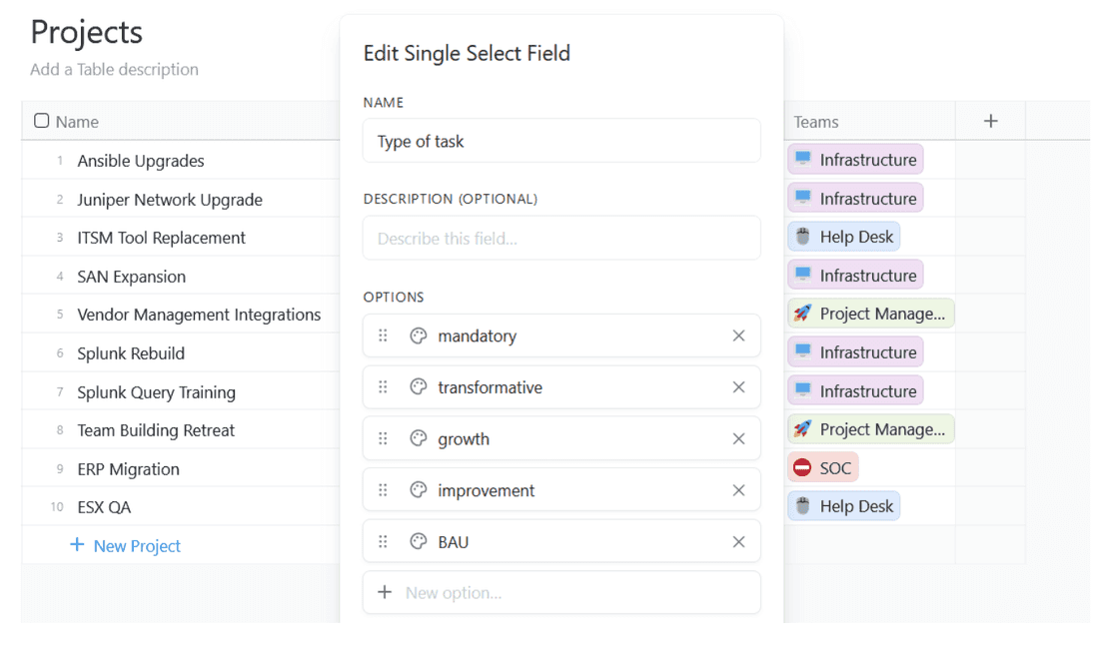Remove the "BAU" option
The width and height of the screenshot is (1099, 661).
(738, 541)
